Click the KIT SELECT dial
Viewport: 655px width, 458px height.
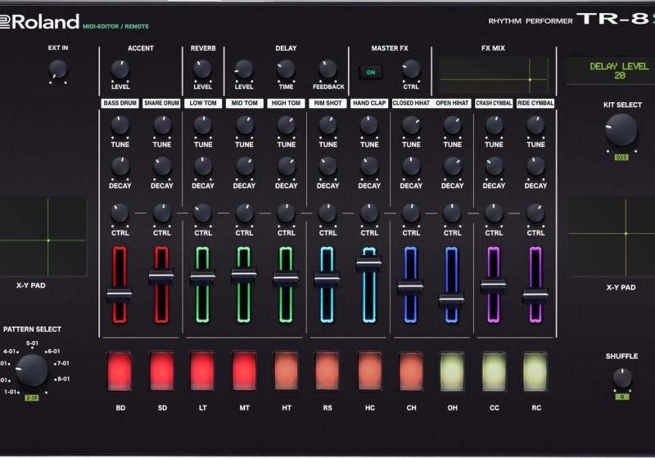tap(621, 130)
